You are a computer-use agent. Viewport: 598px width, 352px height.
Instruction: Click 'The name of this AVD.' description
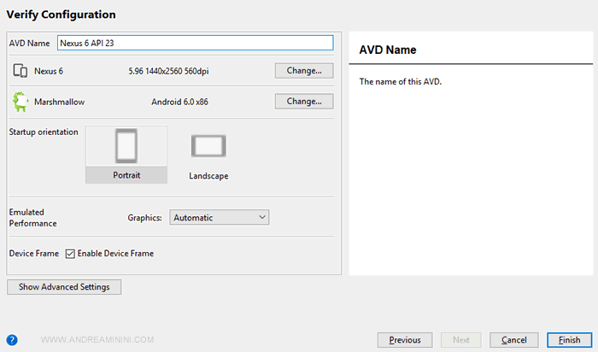point(401,82)
